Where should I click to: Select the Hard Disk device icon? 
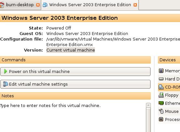(x=161, y=79)
